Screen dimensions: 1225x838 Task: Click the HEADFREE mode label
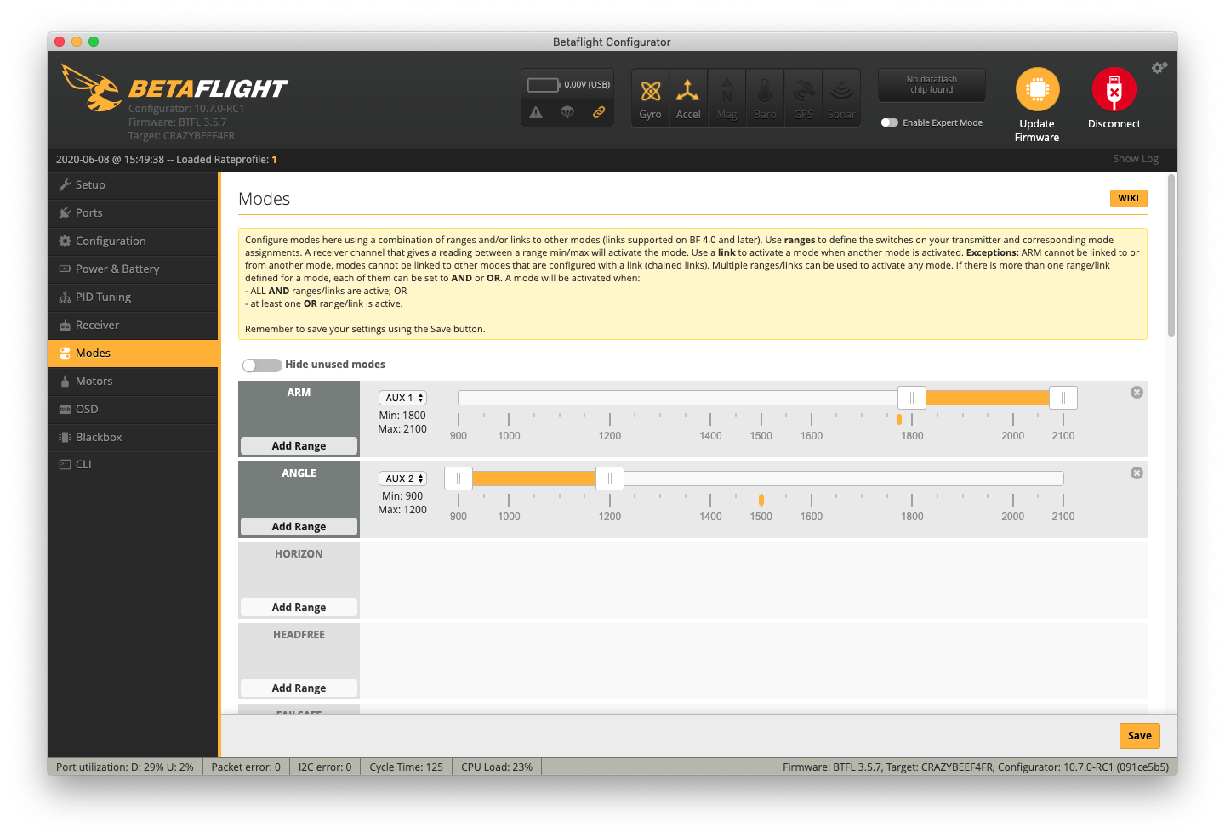(299, 634)
